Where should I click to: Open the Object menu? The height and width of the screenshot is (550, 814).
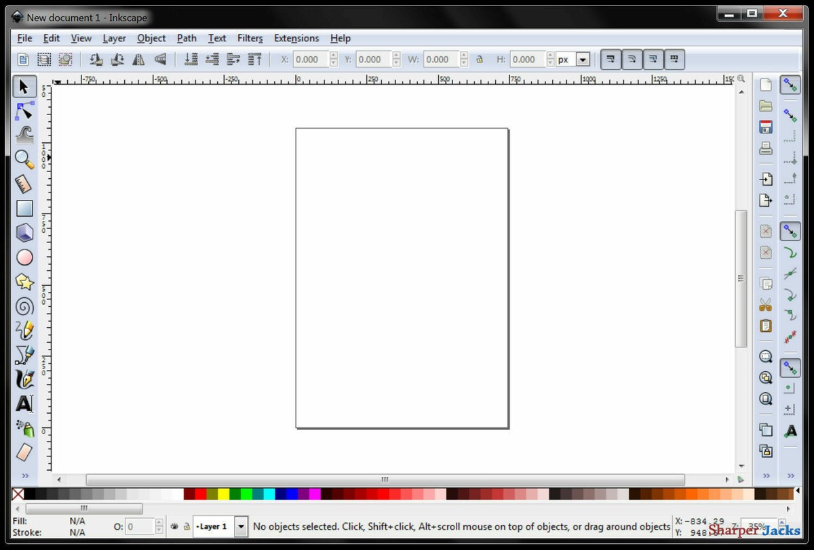[x=151, y=38]
